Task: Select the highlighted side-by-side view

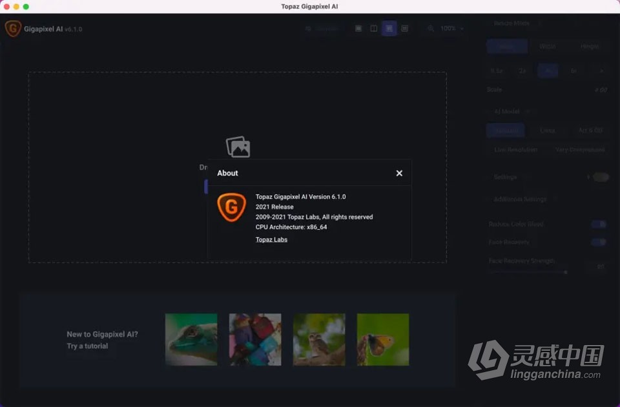Action: (389, 28)
